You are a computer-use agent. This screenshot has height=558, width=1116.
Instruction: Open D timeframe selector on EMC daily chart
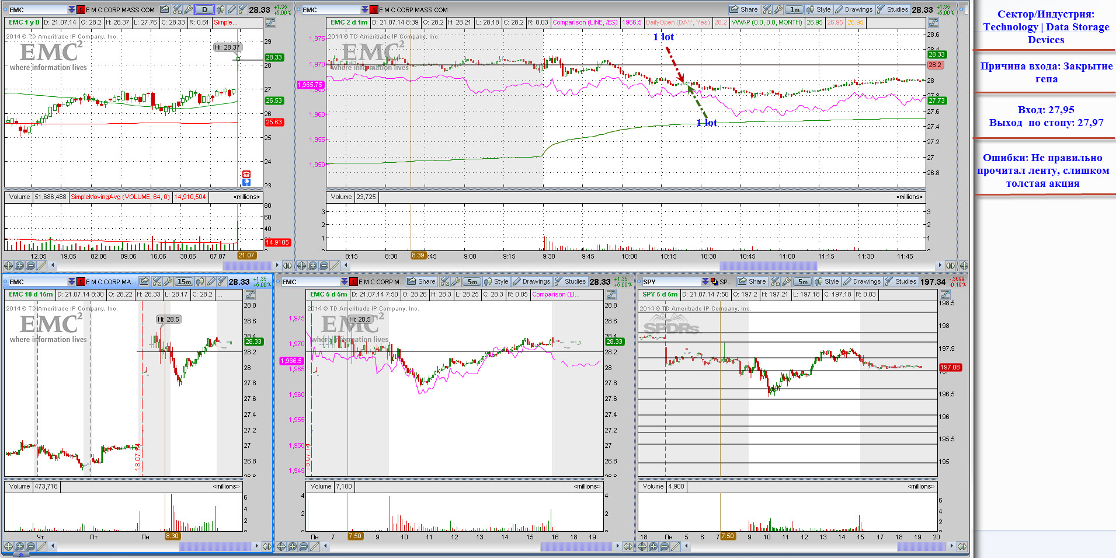pos(204,9)
